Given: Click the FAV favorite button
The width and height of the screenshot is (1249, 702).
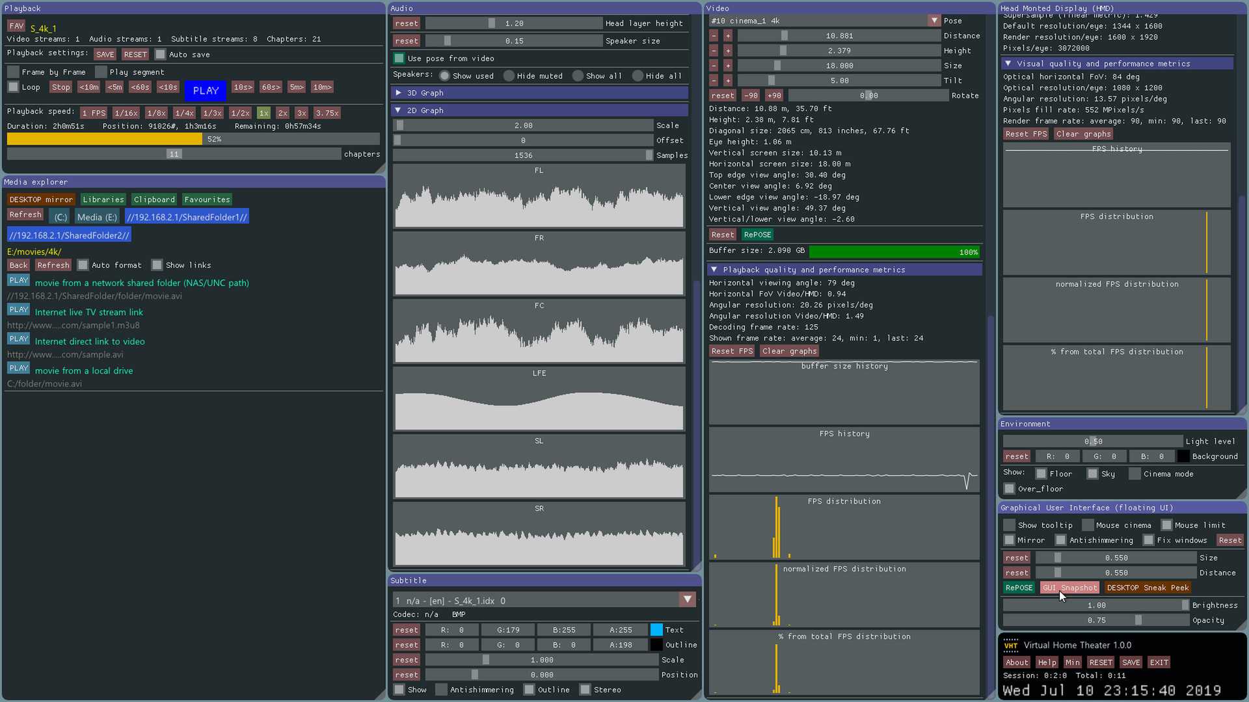Looking at the screenshot, I should pos(16,27).
